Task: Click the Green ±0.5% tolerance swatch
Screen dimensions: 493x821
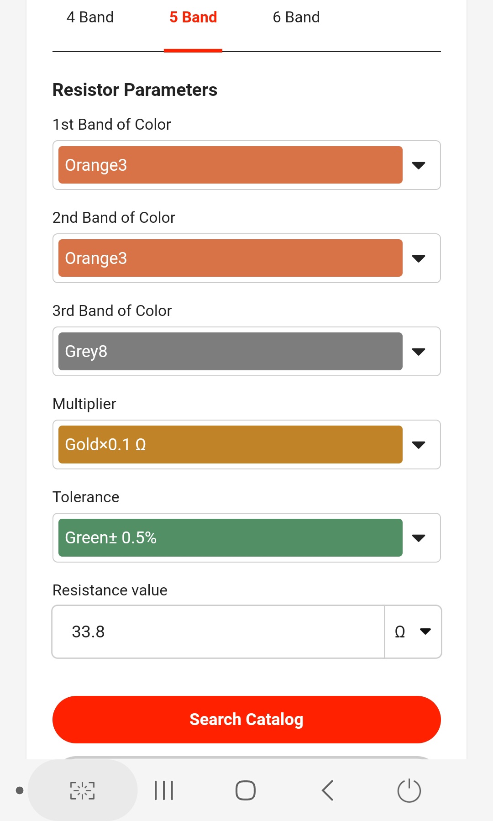Action: pos(231,538)
